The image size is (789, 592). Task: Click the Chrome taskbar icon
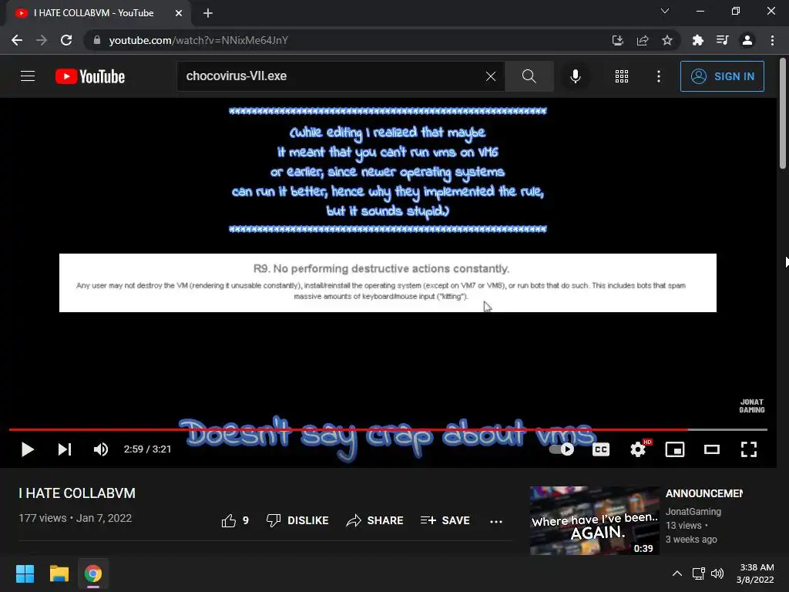(x=93, y=573)
